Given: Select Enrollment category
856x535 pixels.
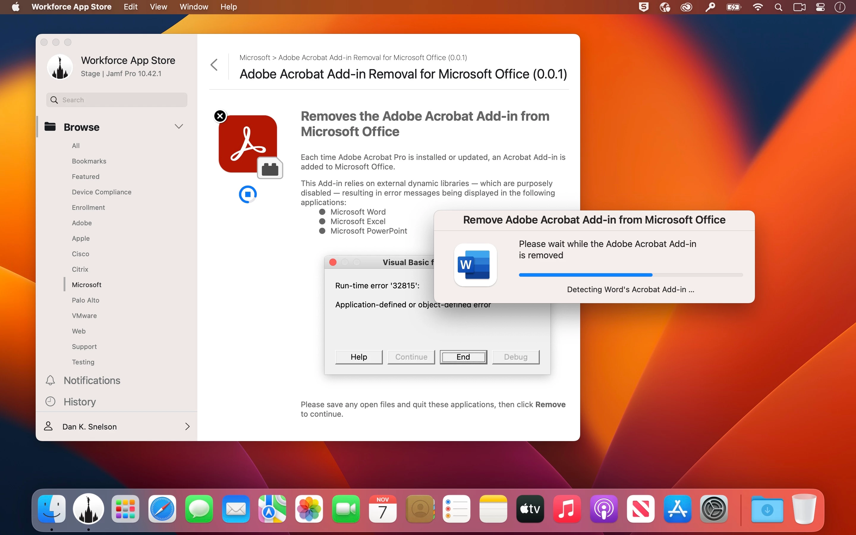Looking at the screenshot, I should click(89, 208).
